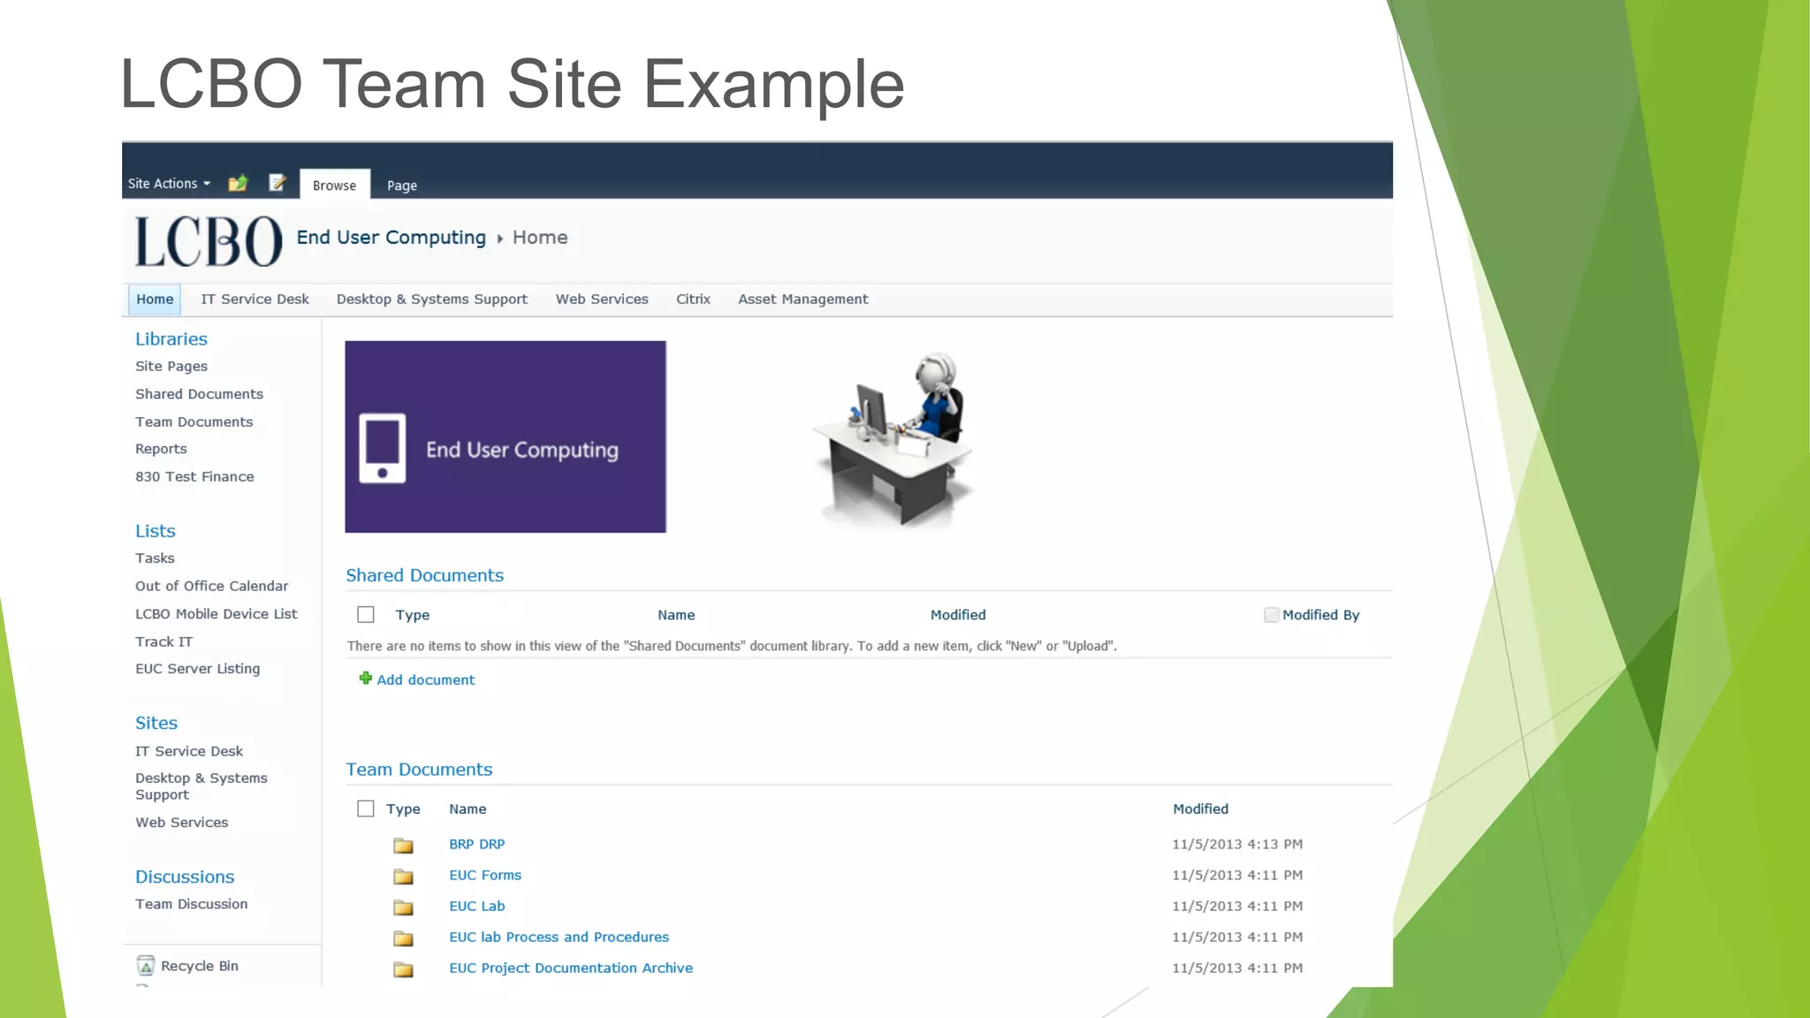Click the Recycle Bin icon

(146, 966)
